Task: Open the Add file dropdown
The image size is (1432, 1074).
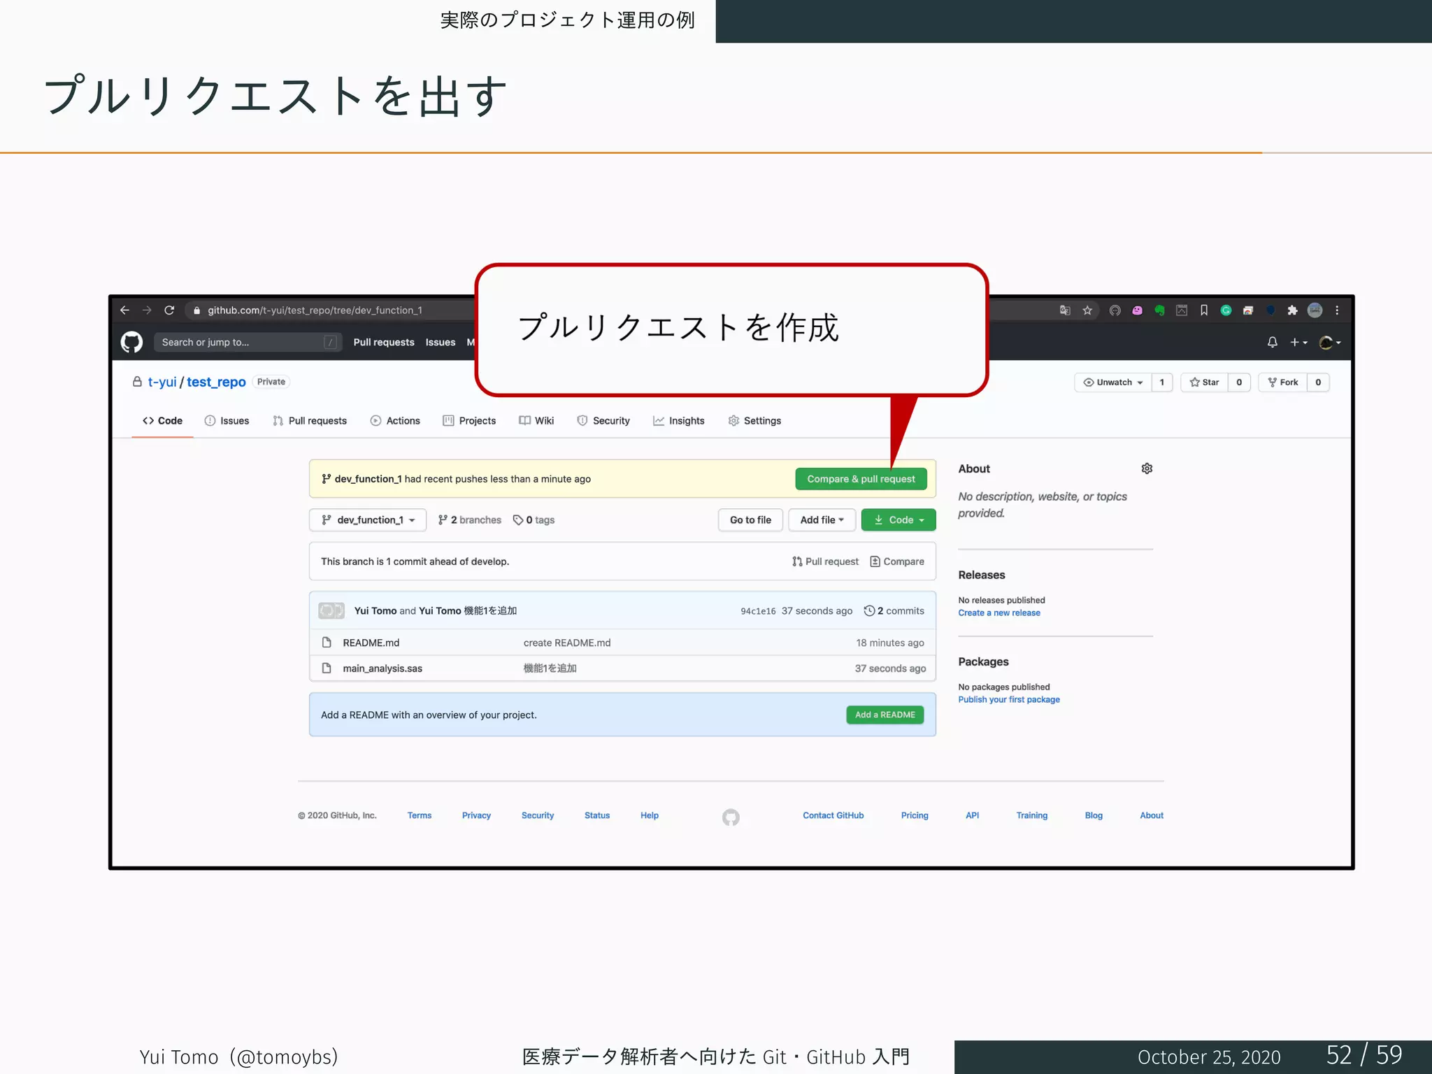Action: coord(822,520)
